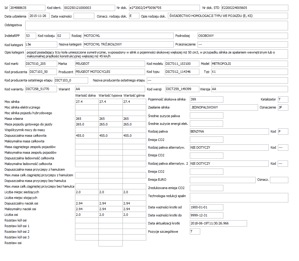The height and width of the screenshot is (261, 299).
Task: Click Maza pojazdu gotowego do jazdy dolna 265.0
Action: (87, 124)
